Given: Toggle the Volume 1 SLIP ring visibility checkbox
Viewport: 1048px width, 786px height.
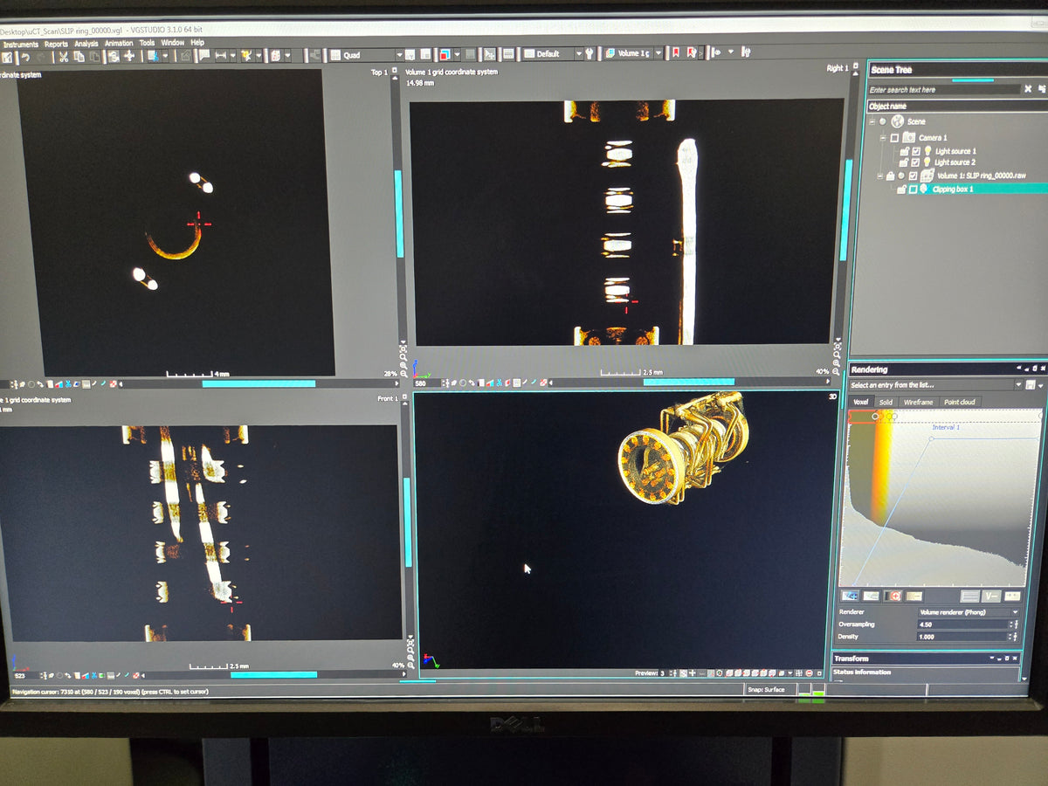Looking at the screenshot, I should [913, 176].
